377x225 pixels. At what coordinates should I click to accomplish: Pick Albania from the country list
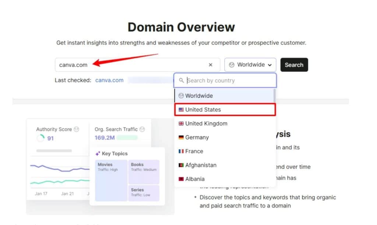click(225, 179)
